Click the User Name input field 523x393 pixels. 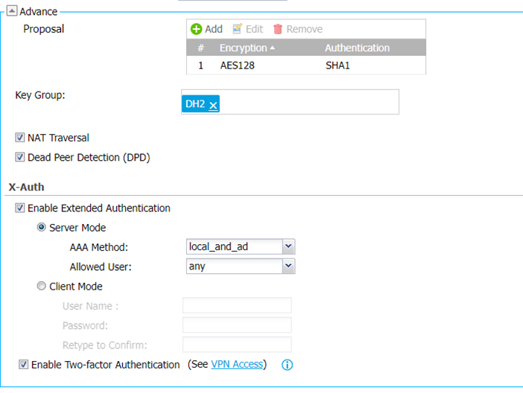point(237,305)
